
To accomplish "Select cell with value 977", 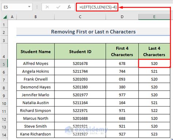I will pyautogui.click(x=122, y=95).
